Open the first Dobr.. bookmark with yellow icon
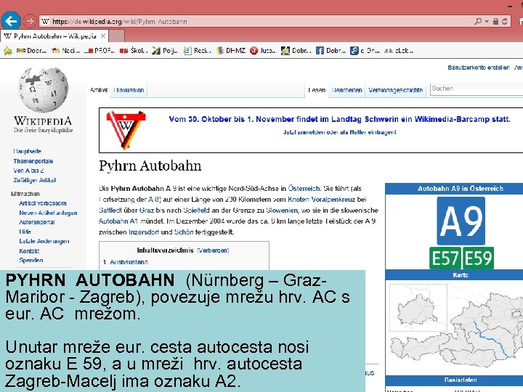523x392 pixels. coord(31,51)
